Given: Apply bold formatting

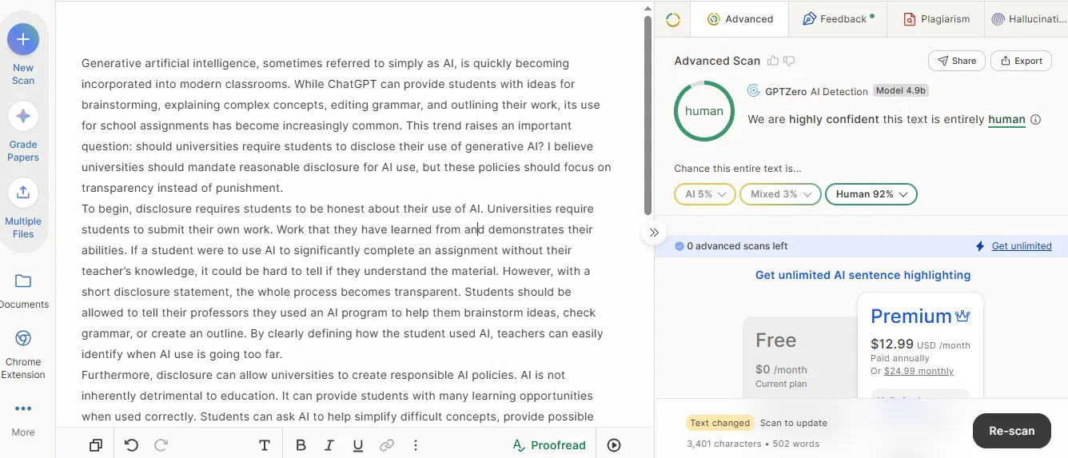Looking at the screenshot, I should (x=301, y=445).
